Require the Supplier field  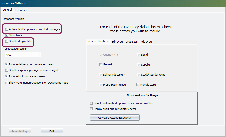139,65
